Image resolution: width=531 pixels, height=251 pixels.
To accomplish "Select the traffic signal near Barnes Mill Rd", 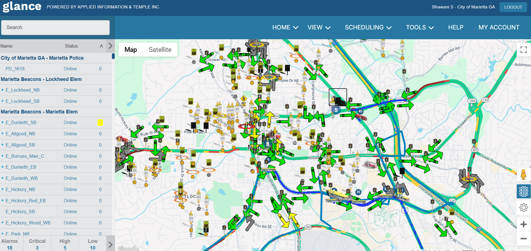I will click(404, 71).
